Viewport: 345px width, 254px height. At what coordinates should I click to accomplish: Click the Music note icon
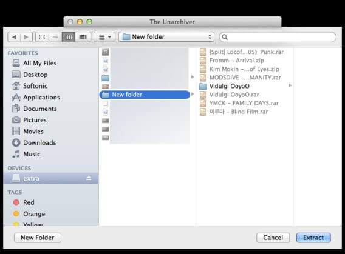[16, 154]
